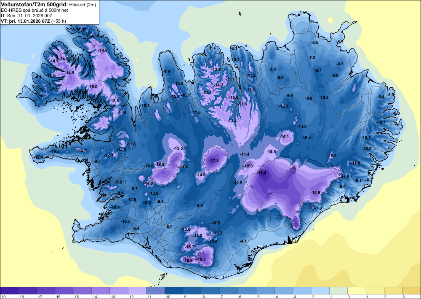
Task: Select the -13.2 temperature label
Action: coord(207,92)
